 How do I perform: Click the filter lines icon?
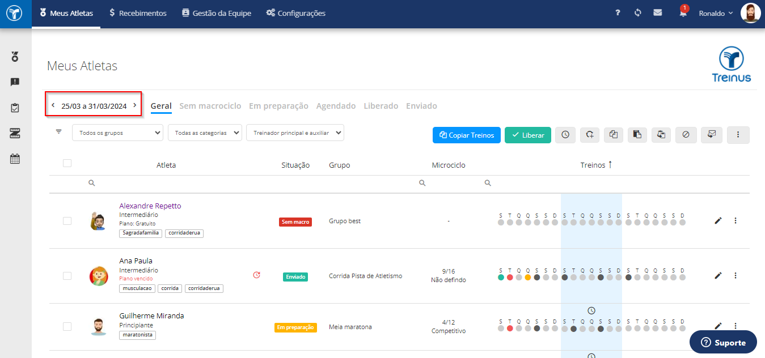(58, 131)
